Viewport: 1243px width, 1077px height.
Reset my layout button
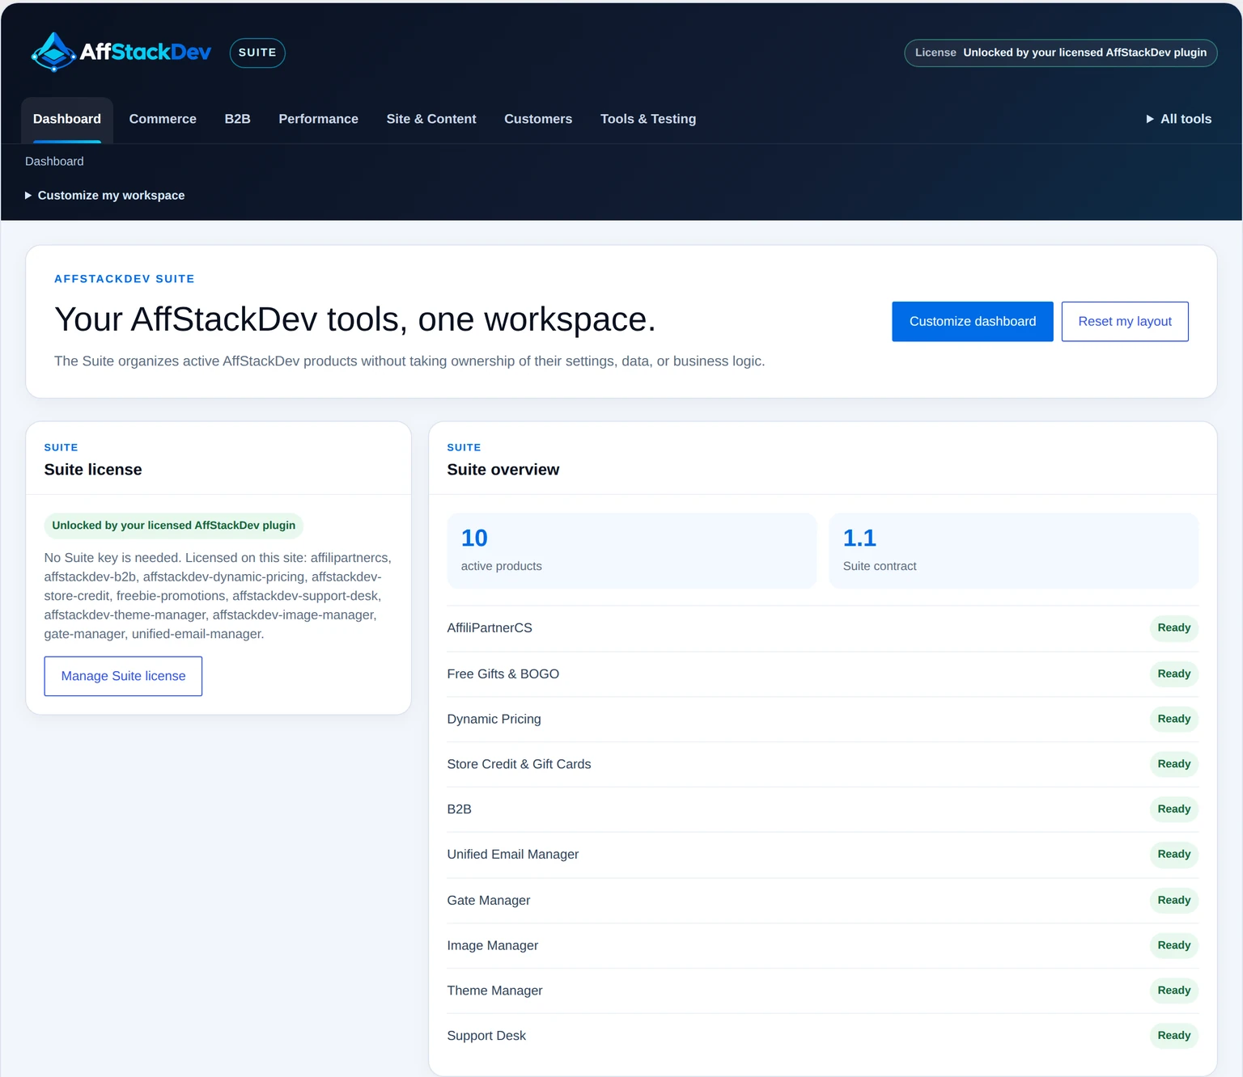click(x=1125, y=322)
